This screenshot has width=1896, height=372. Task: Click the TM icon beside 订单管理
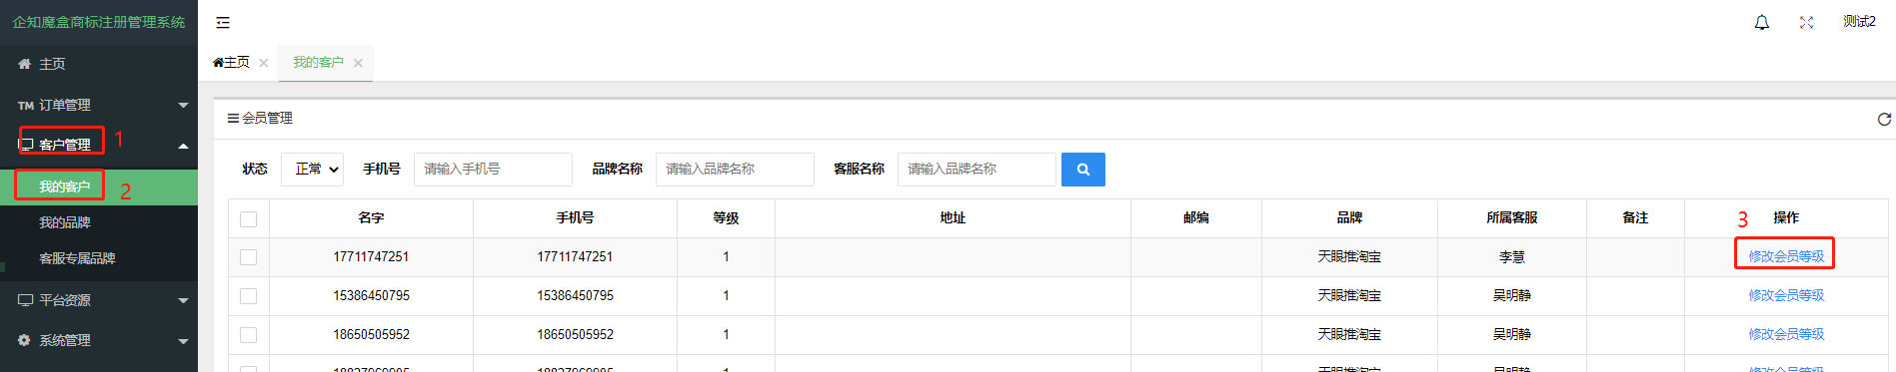[x=26, y=105]
